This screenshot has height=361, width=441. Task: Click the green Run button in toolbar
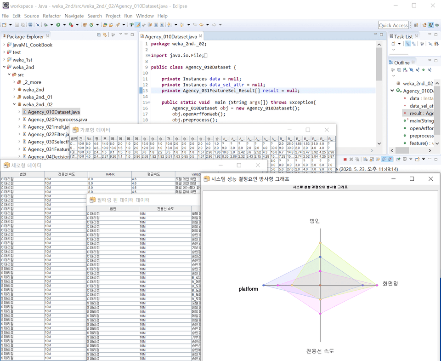point(58,25)
